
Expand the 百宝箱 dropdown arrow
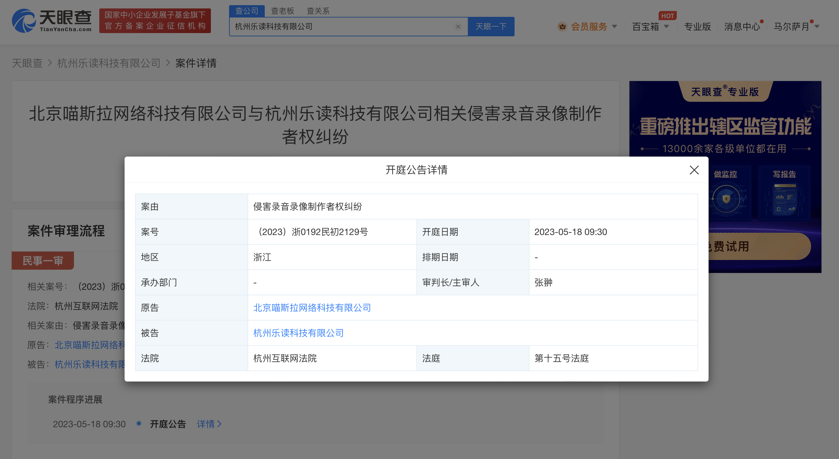click(x=666, y=27)
